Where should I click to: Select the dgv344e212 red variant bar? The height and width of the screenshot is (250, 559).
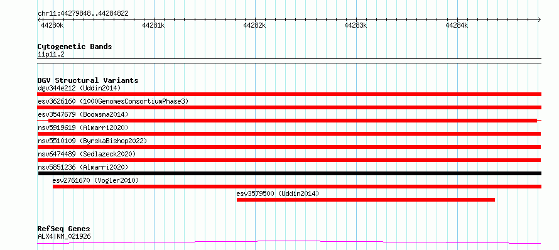tap(289, 94)
